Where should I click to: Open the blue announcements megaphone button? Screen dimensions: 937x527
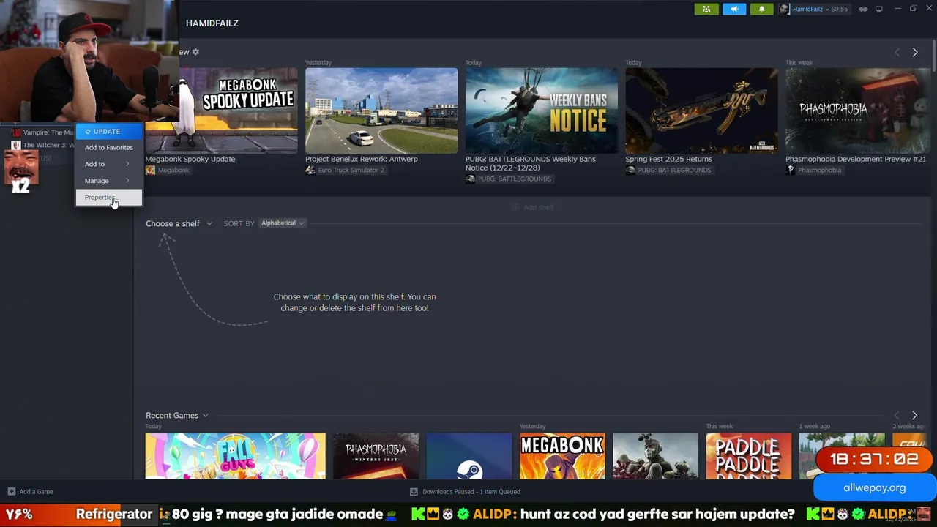point(734,9)
